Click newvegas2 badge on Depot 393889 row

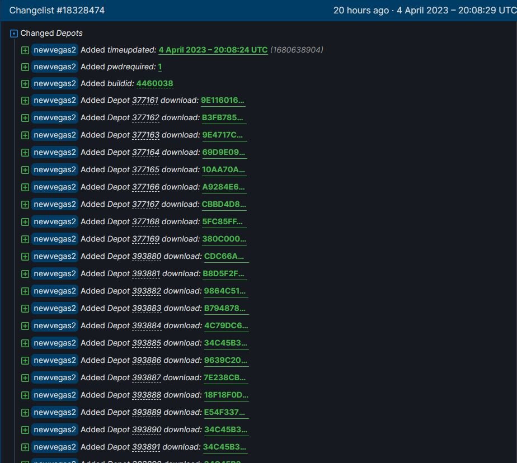pos(55,413)
